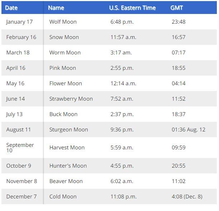Viewport: 219px width, 211px height.
Task: Click the Sturgeon Moon name
Action: pos(69,130)
